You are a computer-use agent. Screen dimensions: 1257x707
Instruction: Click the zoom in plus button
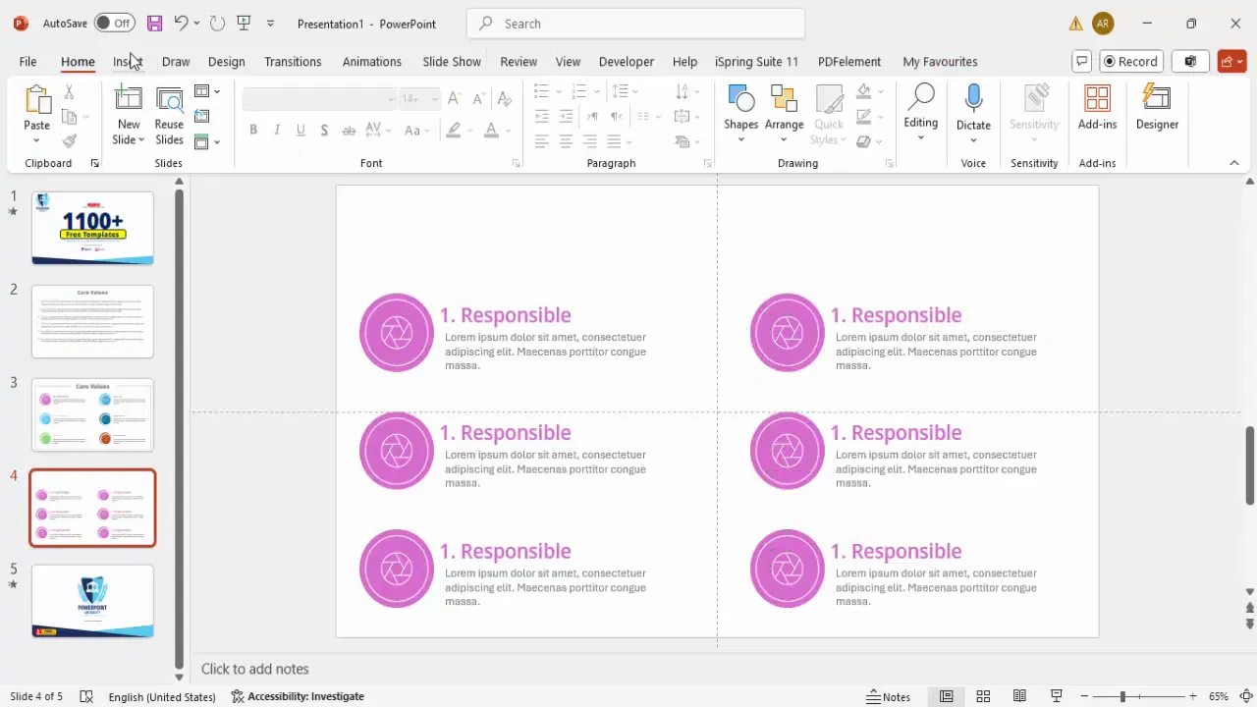pos(1193,696)
